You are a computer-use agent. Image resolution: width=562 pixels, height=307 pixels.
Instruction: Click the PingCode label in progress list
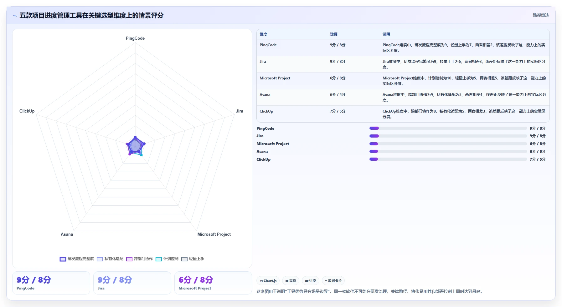[265, 128]
